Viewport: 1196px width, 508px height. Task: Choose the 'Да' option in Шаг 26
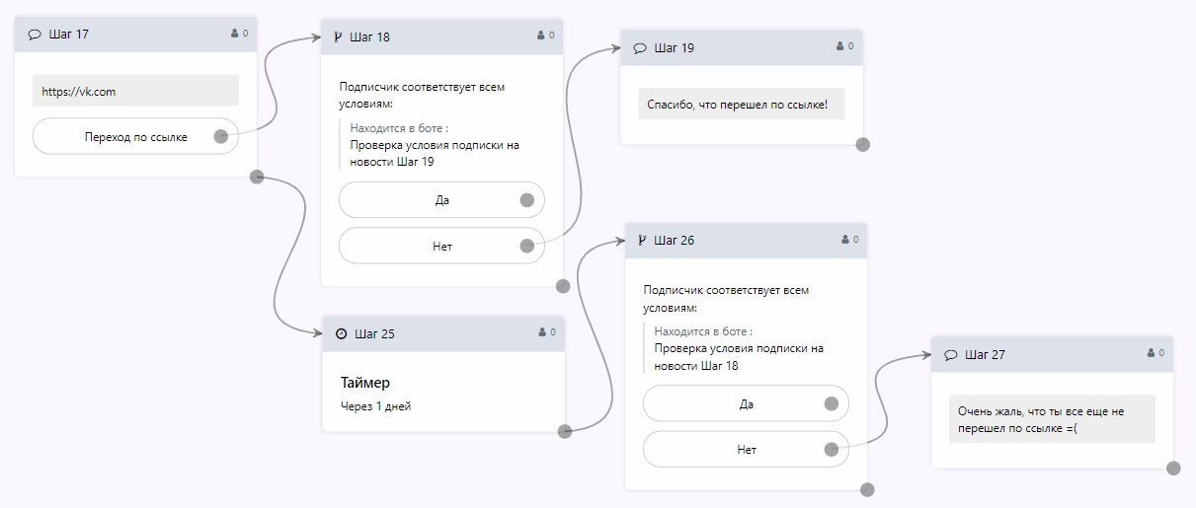click(x=746, y=403)
